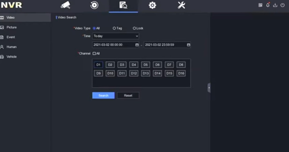
Task: Open the playback icon in top bar
Action: [94, 5]
